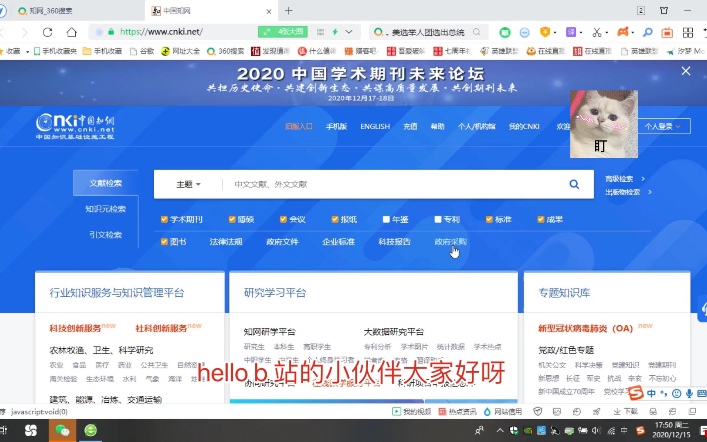Viewport: 707px width, 442px height.
Task: Click the lightning speed mode icon
Action: coord(335,32)
